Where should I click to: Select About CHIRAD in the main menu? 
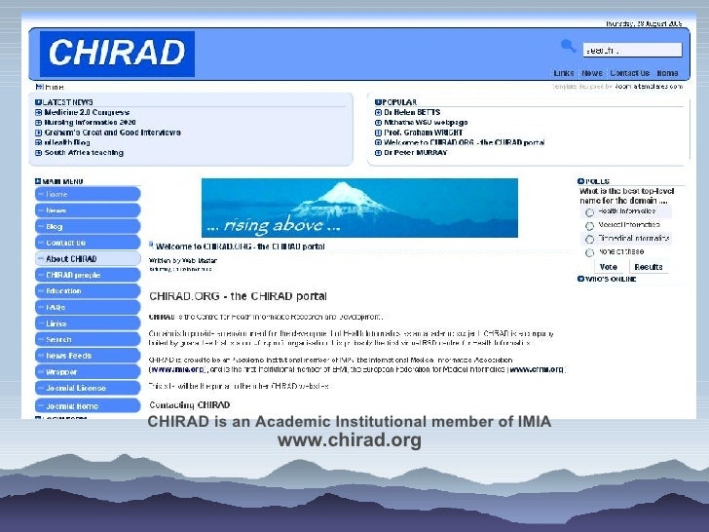click(88, 259)
